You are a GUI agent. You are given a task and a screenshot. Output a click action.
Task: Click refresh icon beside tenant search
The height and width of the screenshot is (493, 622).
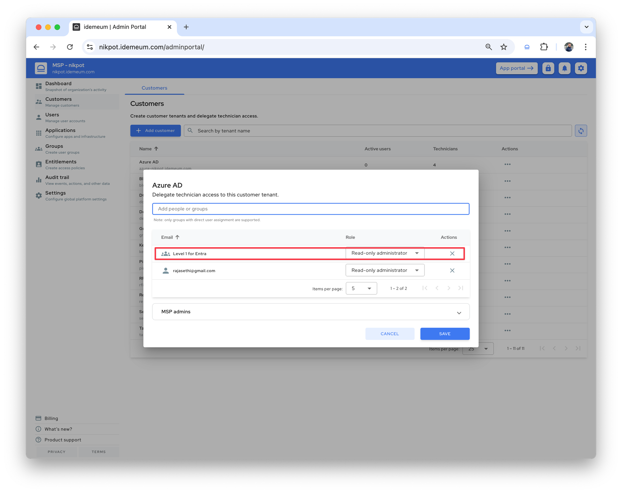(581, 131)
